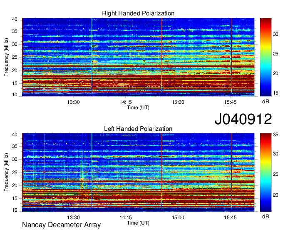Click the 40 MHz tick on the bottom plot
Viewport: 283px width, 230px height.
click(15, 135)
